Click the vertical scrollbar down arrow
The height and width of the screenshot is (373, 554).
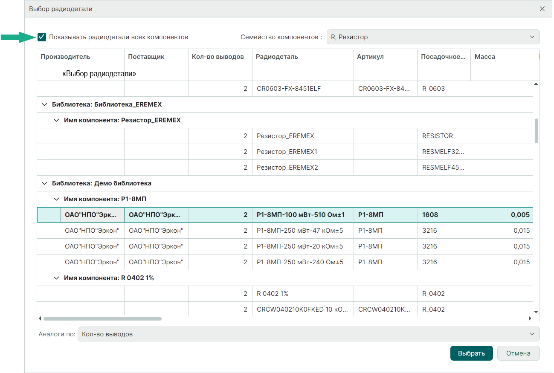point(536,312)
